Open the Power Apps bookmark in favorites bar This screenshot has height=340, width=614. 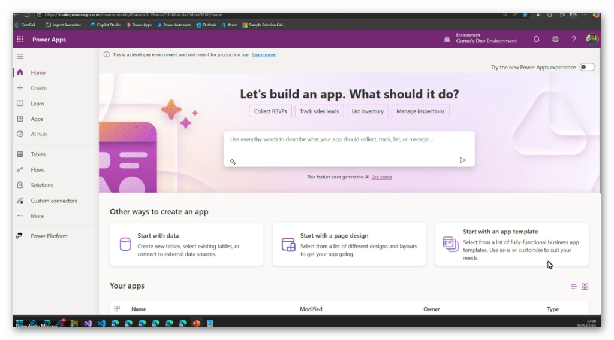pos(139,25)
